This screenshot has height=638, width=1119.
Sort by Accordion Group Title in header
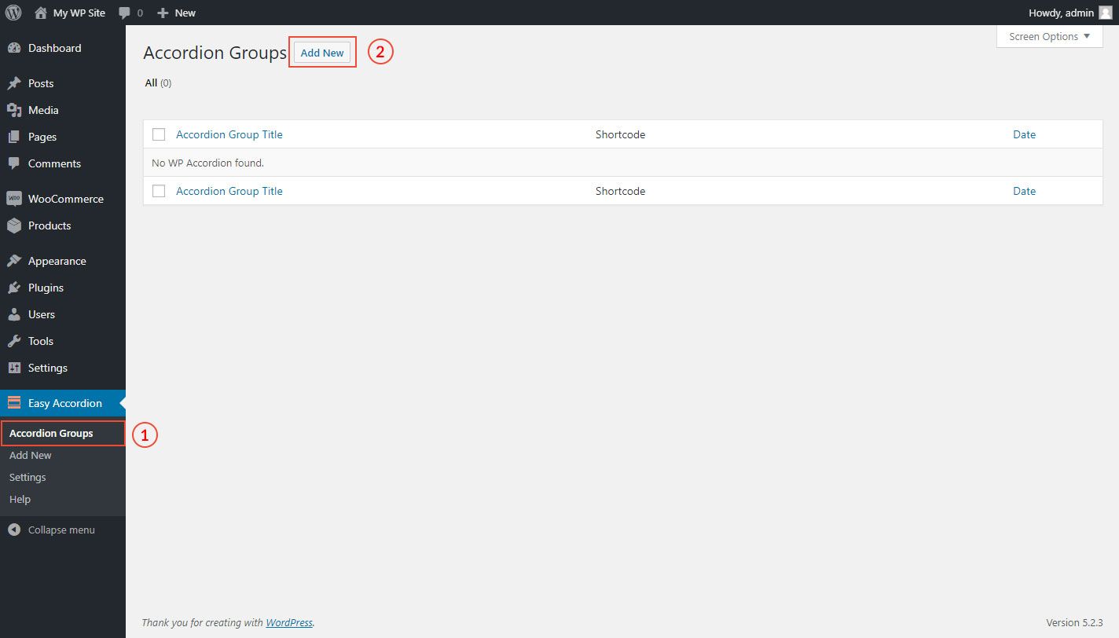pyautogui.click(x=229, y=134)
